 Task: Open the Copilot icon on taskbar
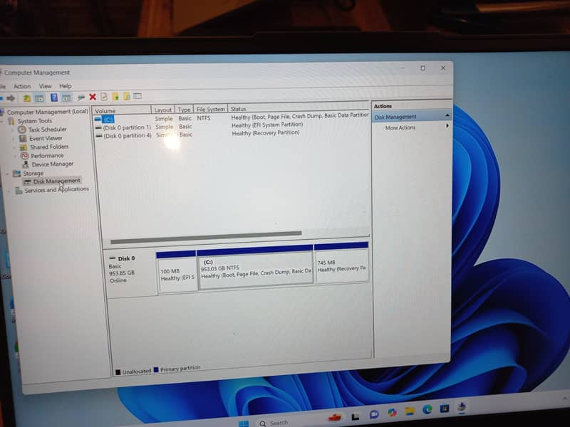(x=392, y=413)
